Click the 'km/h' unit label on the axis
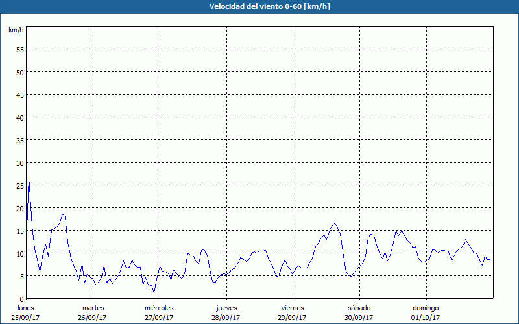The image size is (519, 324). 16,30
